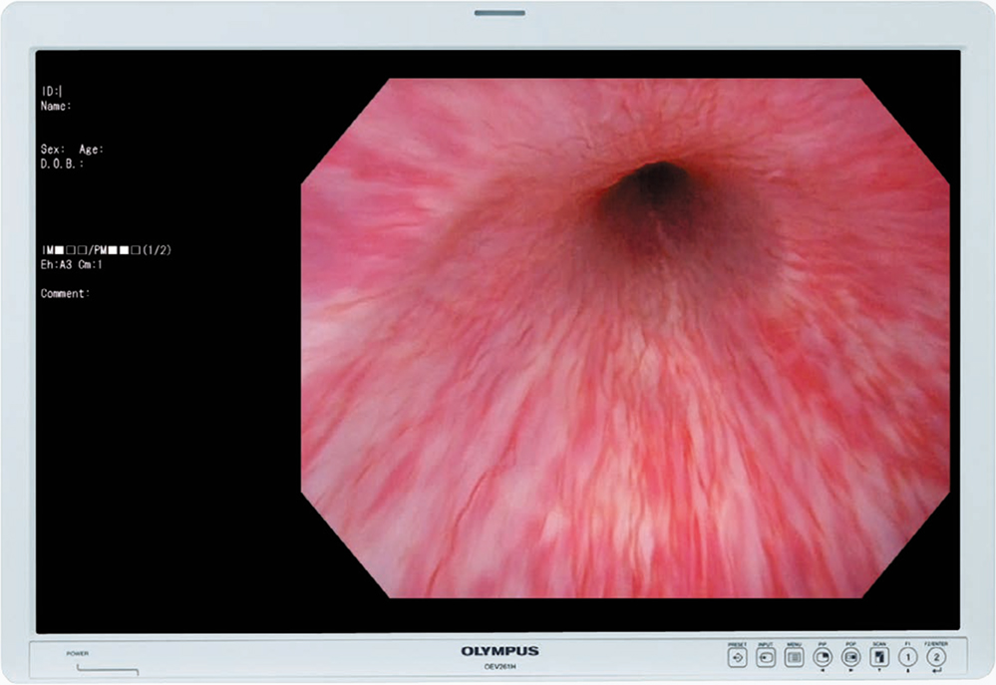
Task: Select the Cm:1 color mode setting
Action: pyautogui.click(x=90, y=264)
